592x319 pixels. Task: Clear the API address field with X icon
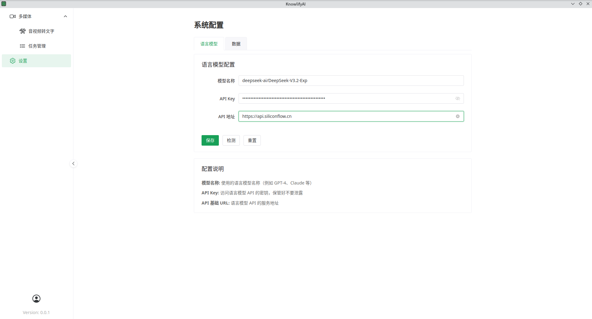457,116
